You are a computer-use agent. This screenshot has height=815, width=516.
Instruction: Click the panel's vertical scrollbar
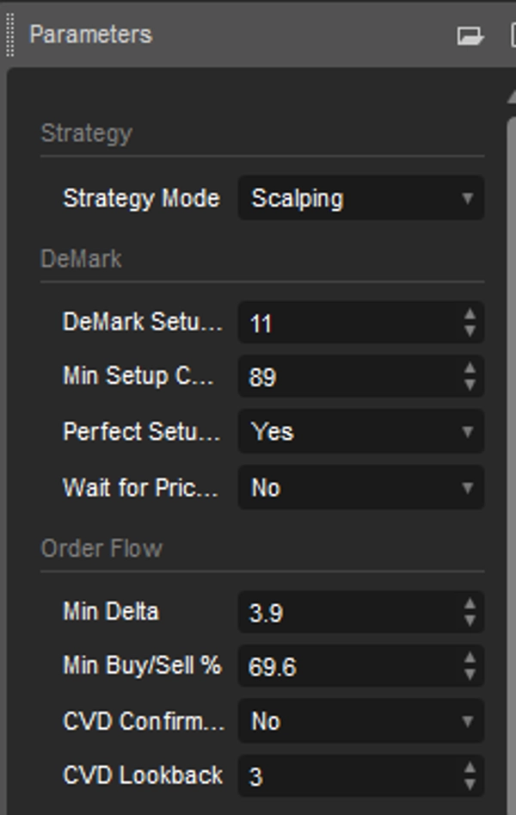pos(511,430)
